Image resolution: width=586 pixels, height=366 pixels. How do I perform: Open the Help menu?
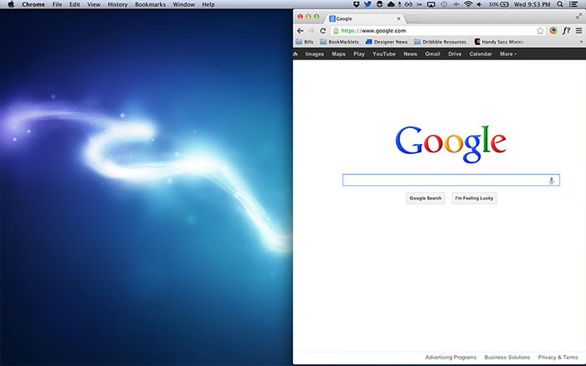point(208,4)
